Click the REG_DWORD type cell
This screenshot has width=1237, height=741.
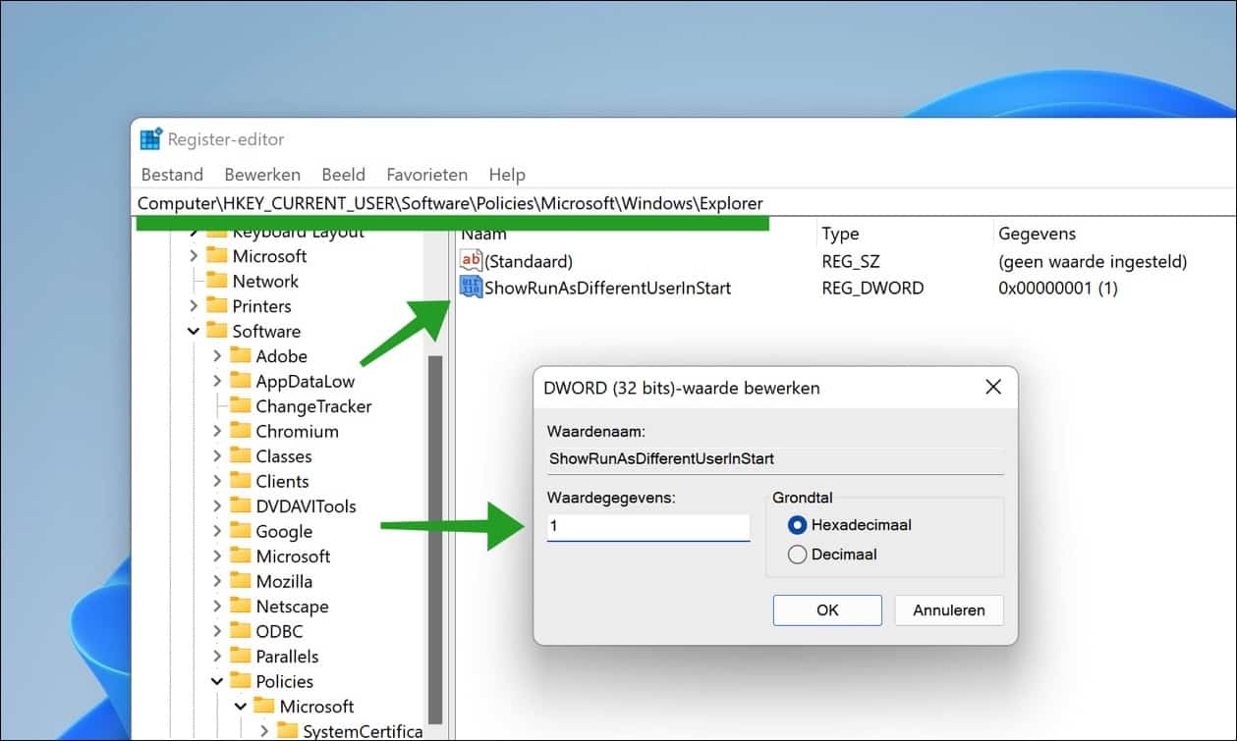tap(872, 288)
